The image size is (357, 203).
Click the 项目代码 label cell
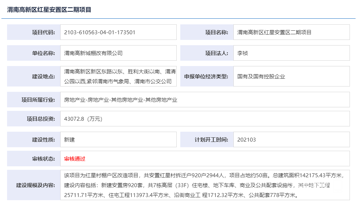[34, 32]
